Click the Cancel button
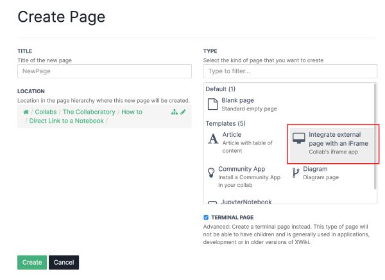The height and width of the screenshot is (280, 385). coord(64,262)
